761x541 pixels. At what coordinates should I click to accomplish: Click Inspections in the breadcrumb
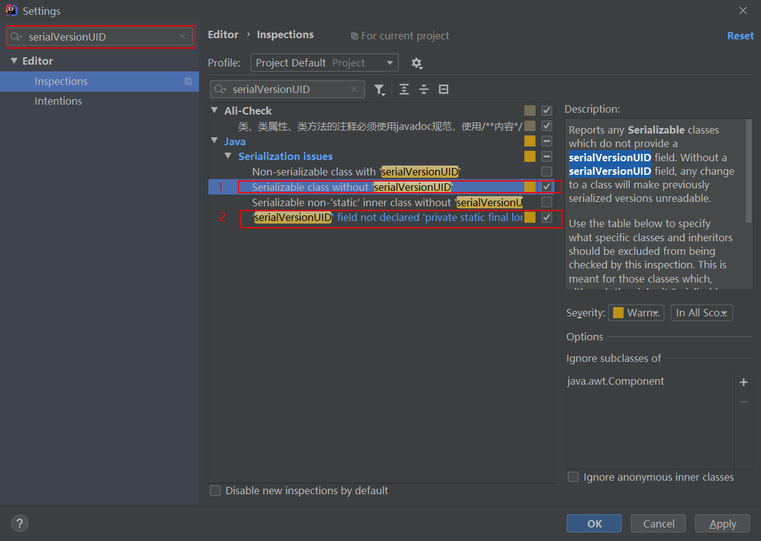285,34
